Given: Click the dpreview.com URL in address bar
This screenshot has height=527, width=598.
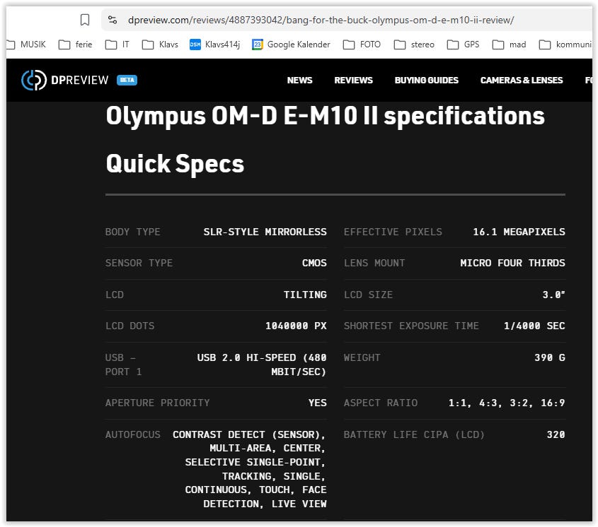Looking at the screenshot, I should (x=321, y=20).
